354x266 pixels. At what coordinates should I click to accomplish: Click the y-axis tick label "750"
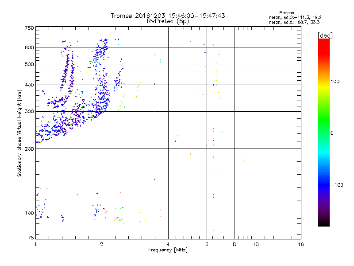[29, 28]
